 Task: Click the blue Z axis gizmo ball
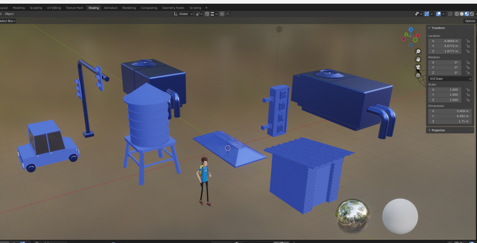[x=411, y=29]
